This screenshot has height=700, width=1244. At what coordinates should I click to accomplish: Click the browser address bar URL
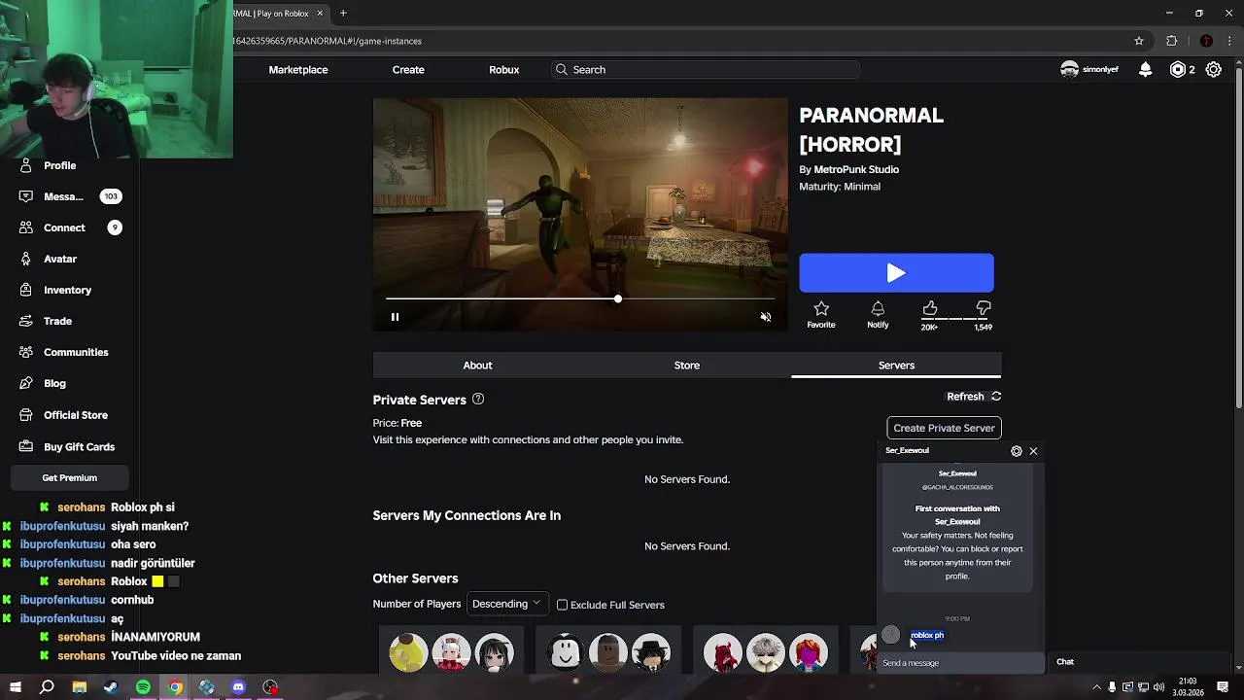(328, 41)
